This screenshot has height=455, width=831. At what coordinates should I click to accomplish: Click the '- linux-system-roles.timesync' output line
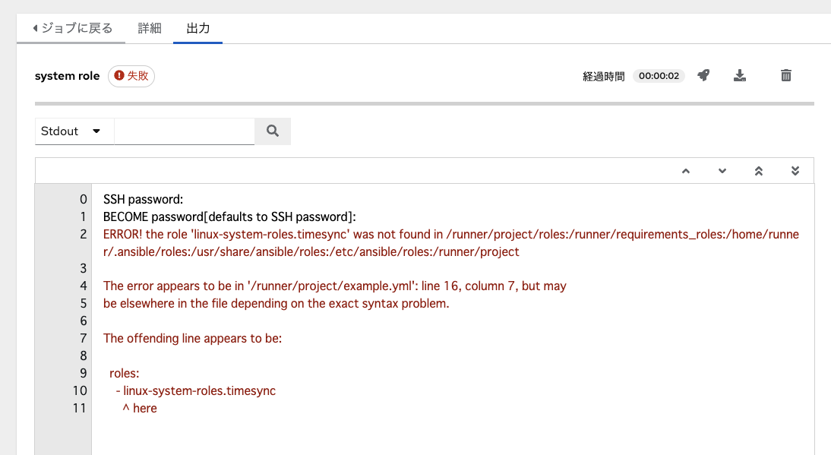coord(195,390)
